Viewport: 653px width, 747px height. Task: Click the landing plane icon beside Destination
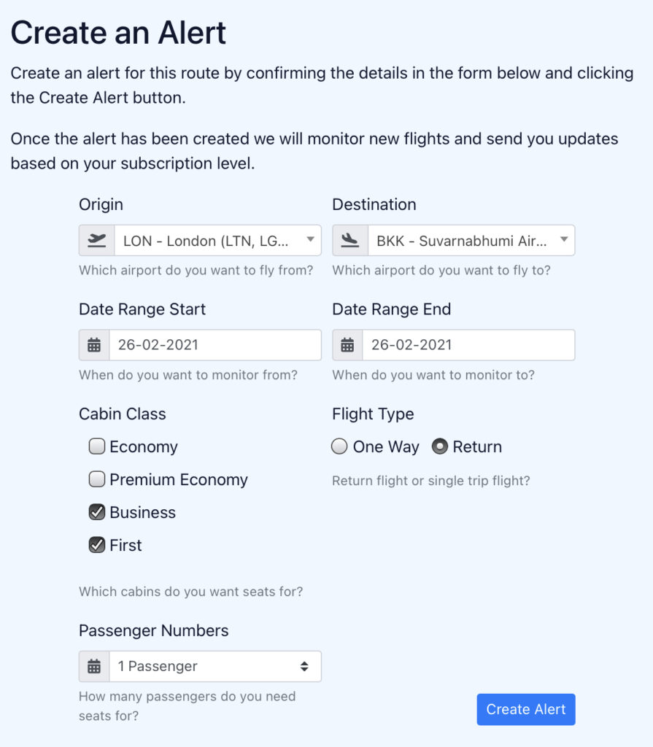tap(350, 240)
